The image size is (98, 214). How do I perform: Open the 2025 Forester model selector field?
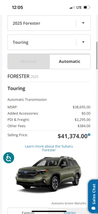[49, 23]
